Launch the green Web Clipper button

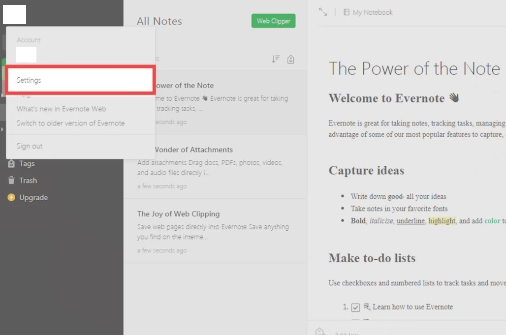point(273,21)
